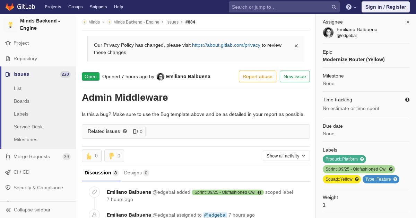Screen dimensions: 416x218
Task: Open Service Desk in the sidebar
Action: point(28,127)
